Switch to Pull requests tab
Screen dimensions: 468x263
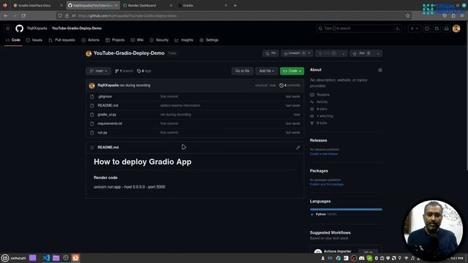point(61,40)
